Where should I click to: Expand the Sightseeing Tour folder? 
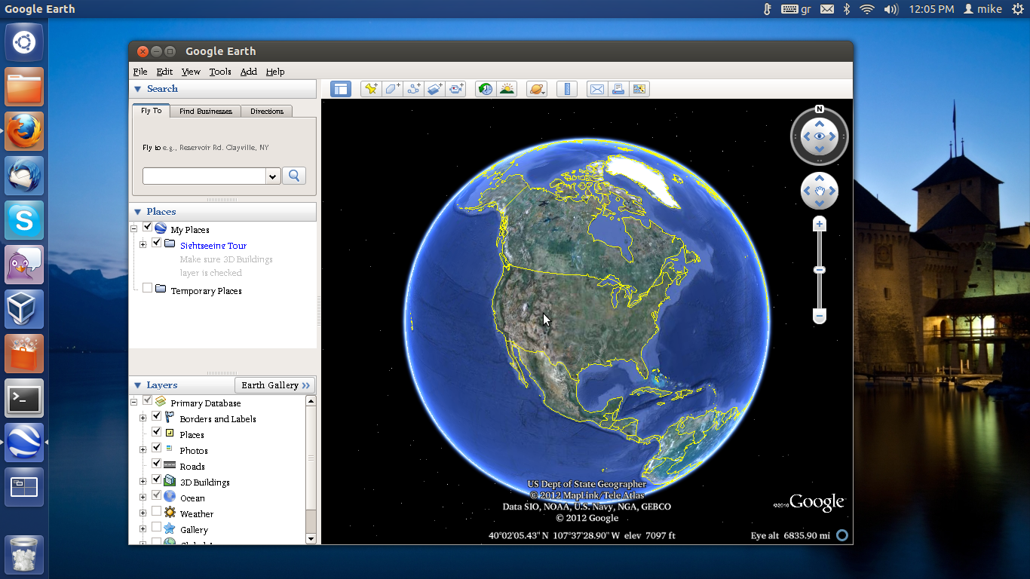pyautogui.click(x=143, y=244)
